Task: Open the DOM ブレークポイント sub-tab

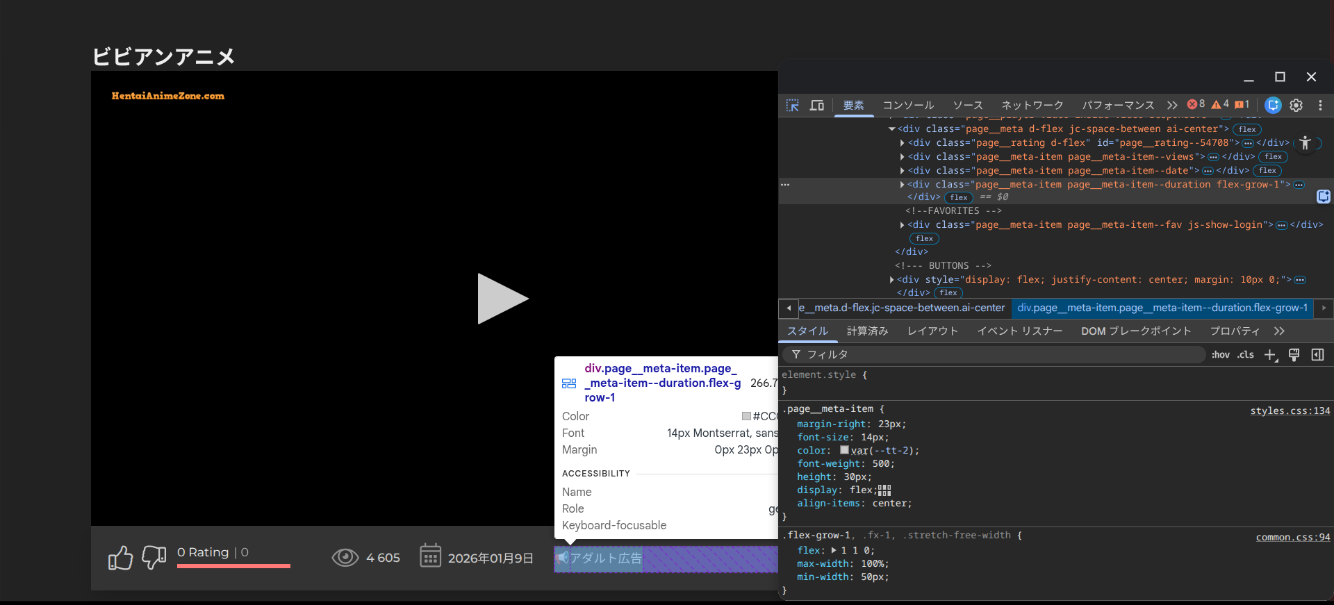Action: click(x=1136, y=331)
